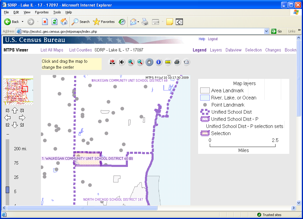Viewport: 303px width, 219px height.
Task: Expand the Back button history dropdown
Action: click(22, 22)
